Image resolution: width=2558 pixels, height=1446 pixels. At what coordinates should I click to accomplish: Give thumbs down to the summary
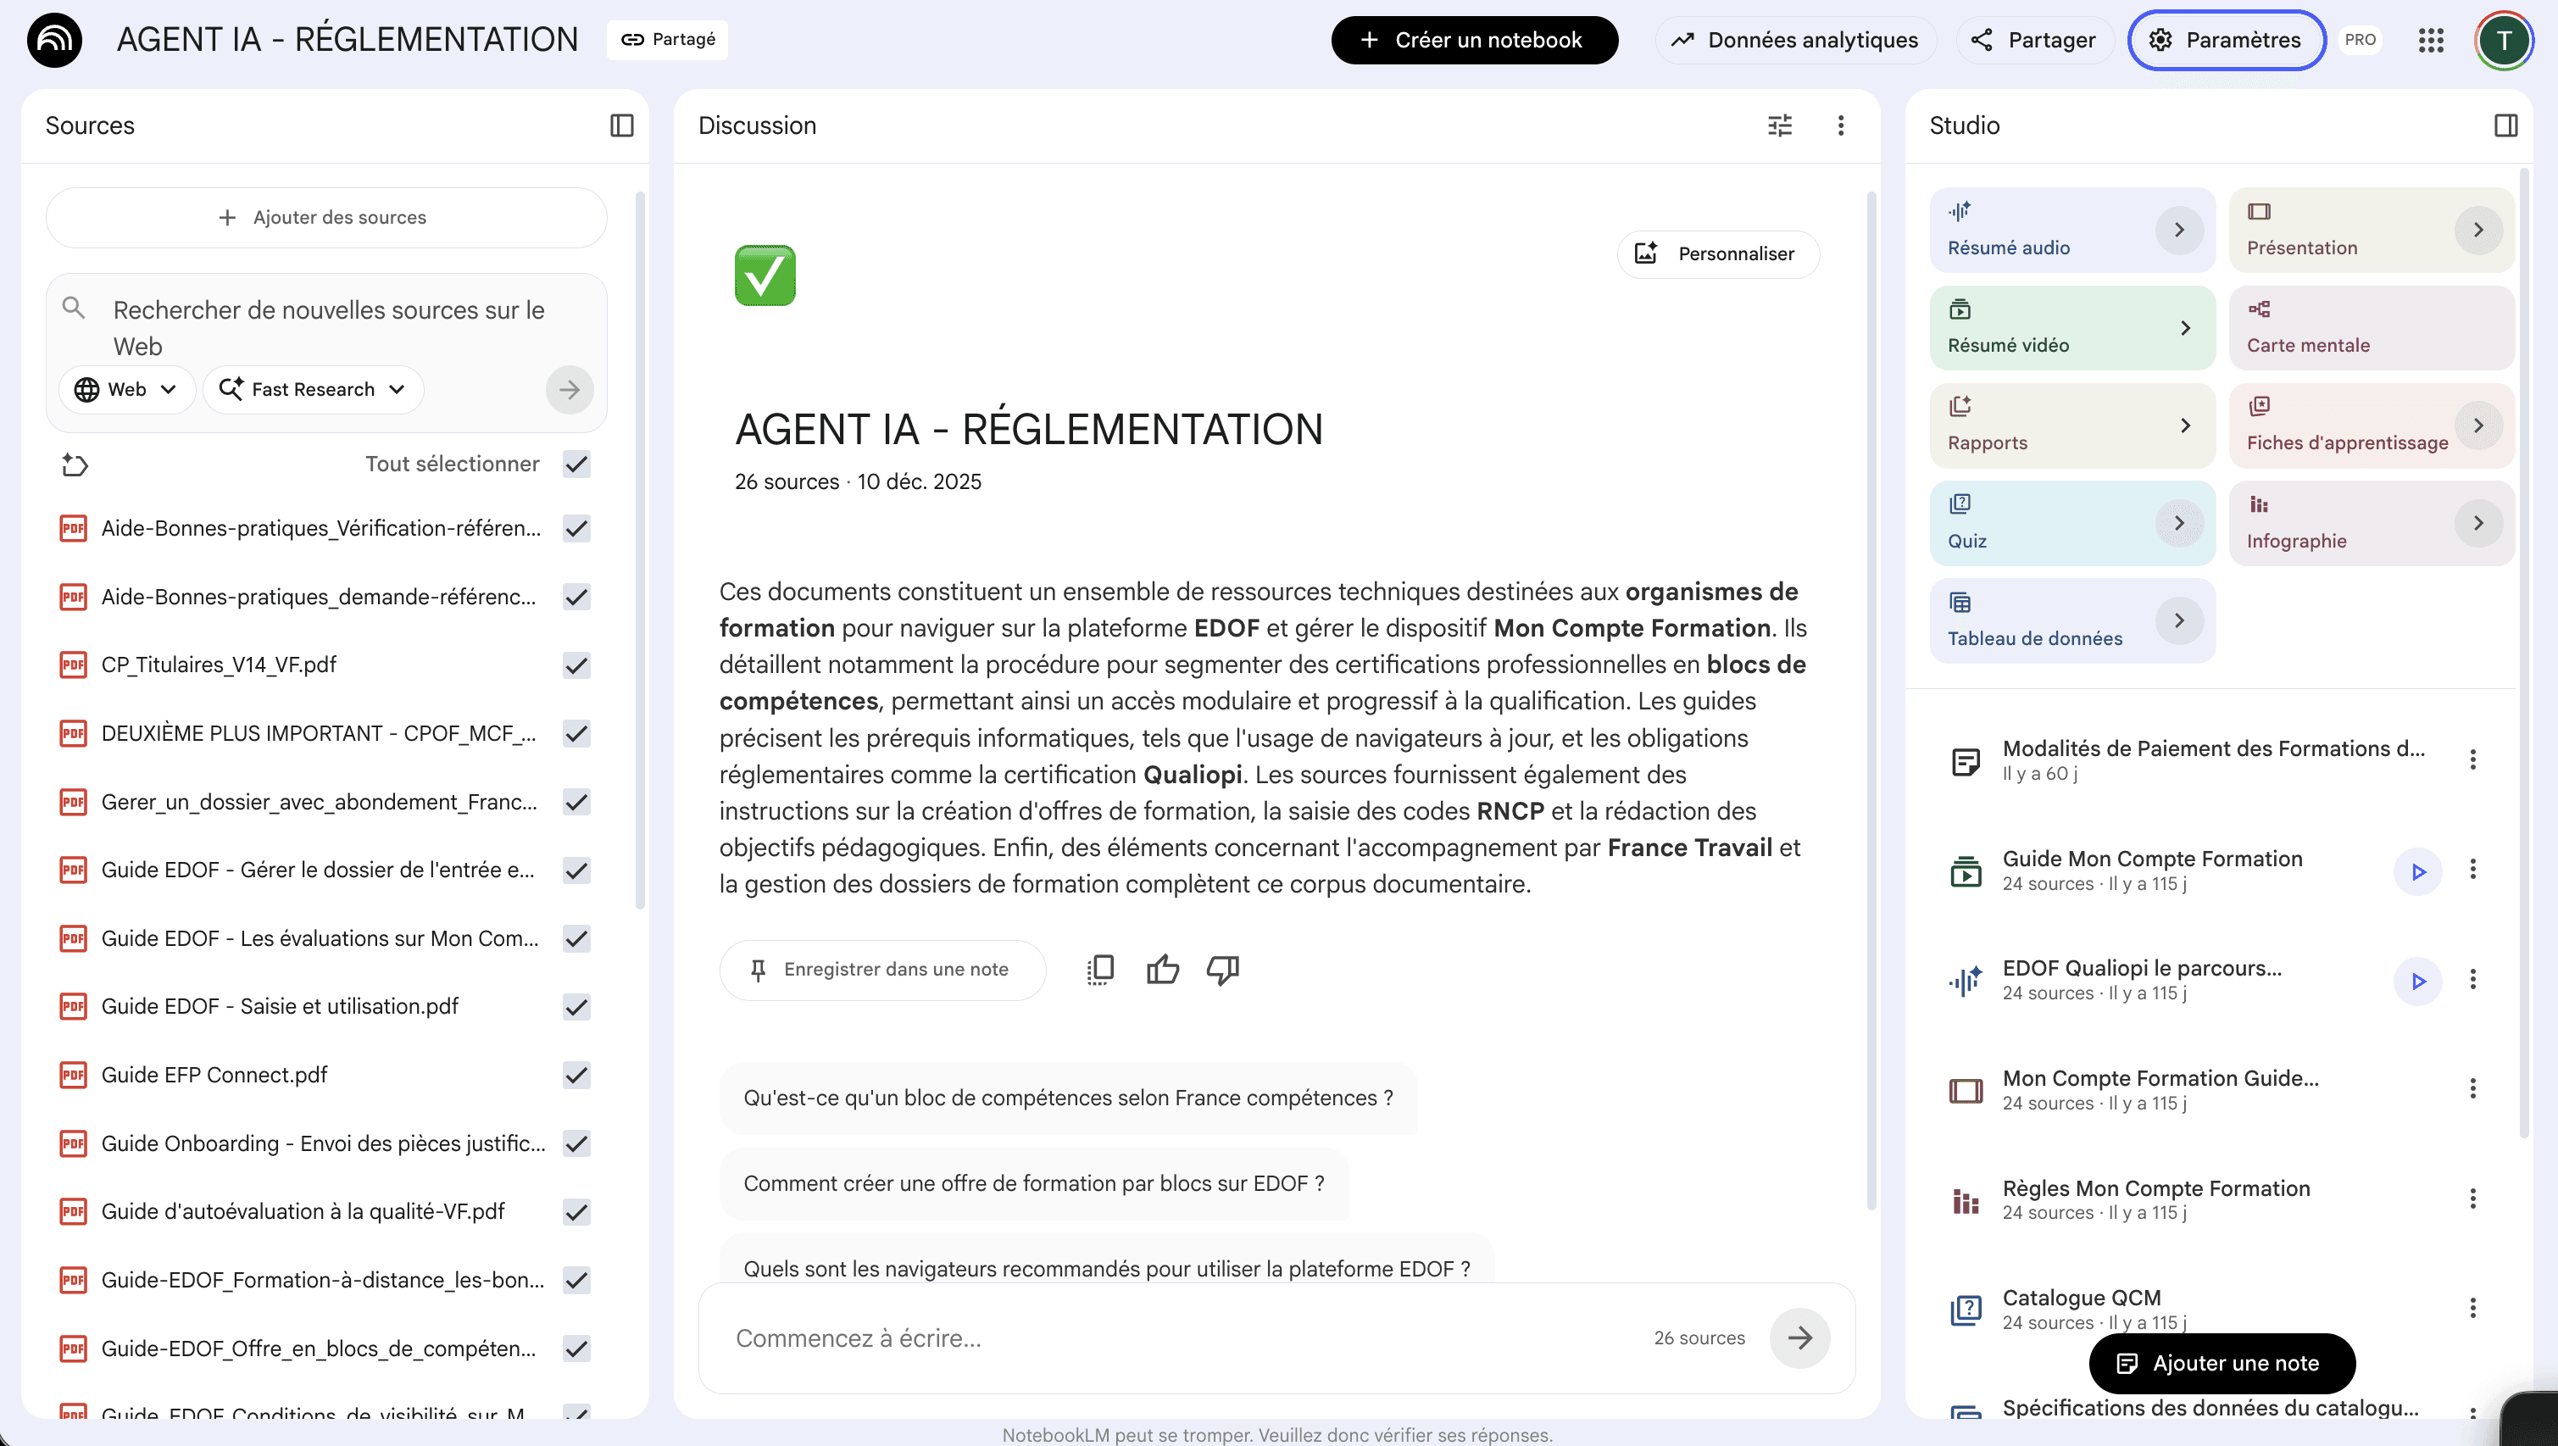coord(1223,970)
